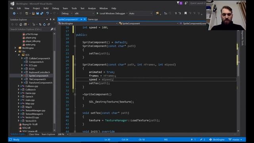Open the Help menu
Image resolution: width=254 pixels, height=143 pixels.
114,8
